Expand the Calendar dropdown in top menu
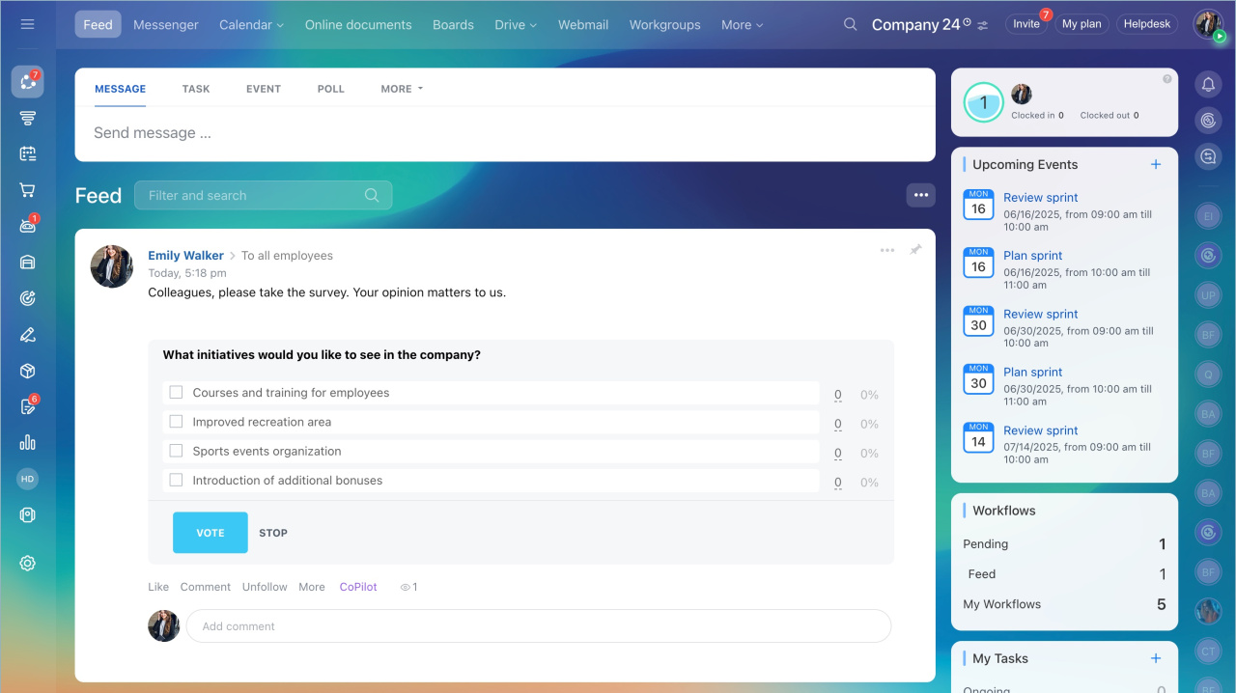Image resolution: width=1236 pixels, height=693 pixels. [251, 25]
